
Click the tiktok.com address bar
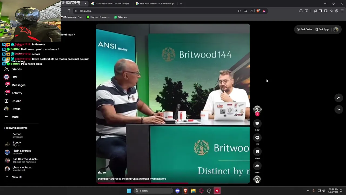click(x=157, y=11)
